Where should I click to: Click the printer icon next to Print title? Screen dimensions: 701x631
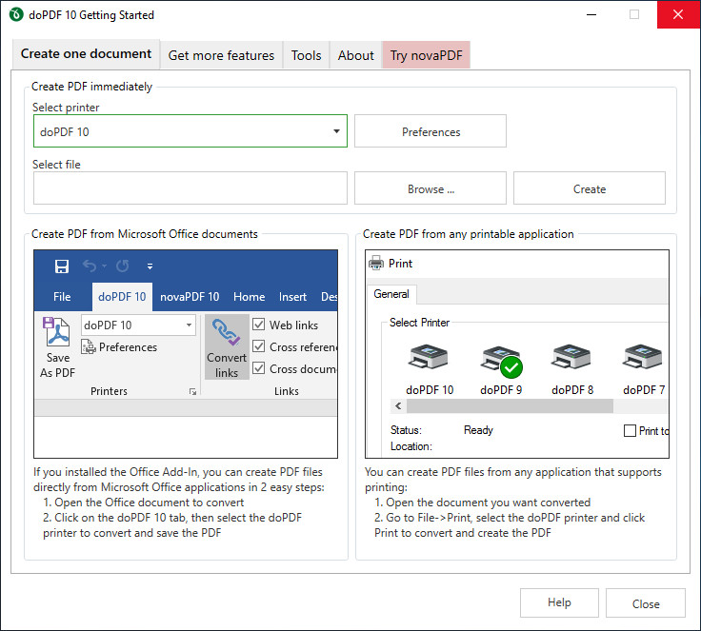click(376, 264)
